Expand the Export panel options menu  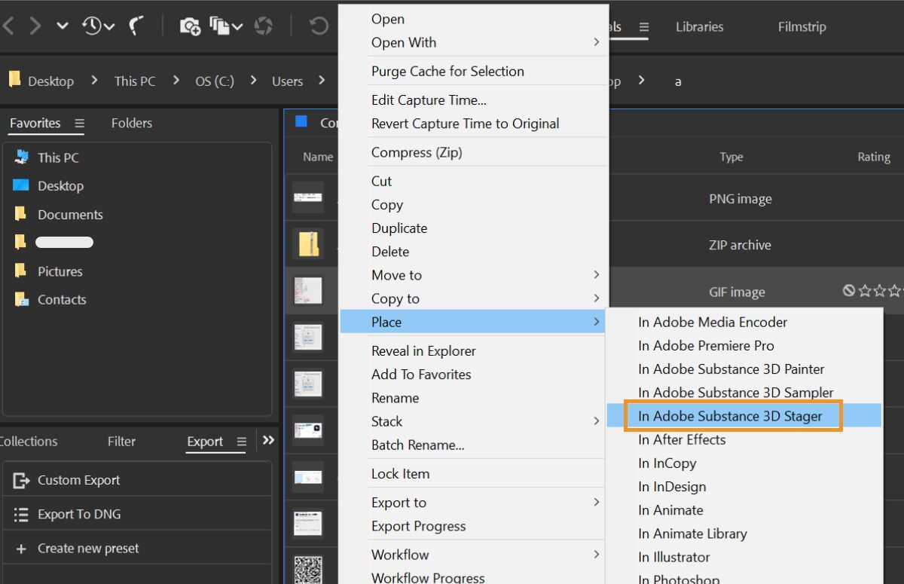(x=241, y=442)
